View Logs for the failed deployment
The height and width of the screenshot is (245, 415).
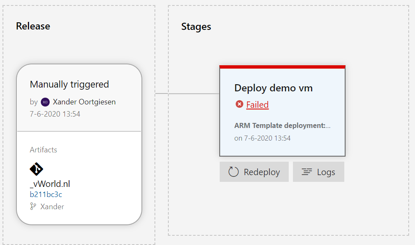tap(319, 172)
